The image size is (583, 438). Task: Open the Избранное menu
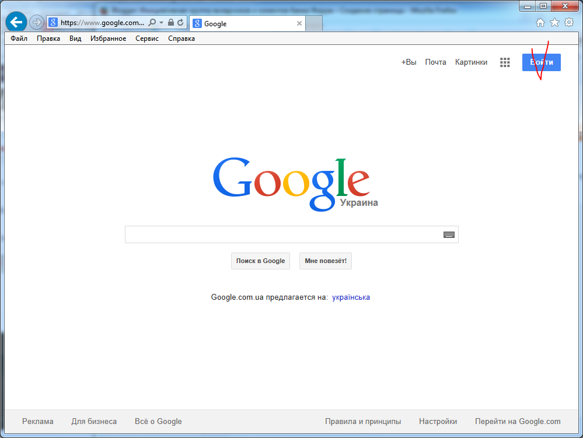point(108,38)
